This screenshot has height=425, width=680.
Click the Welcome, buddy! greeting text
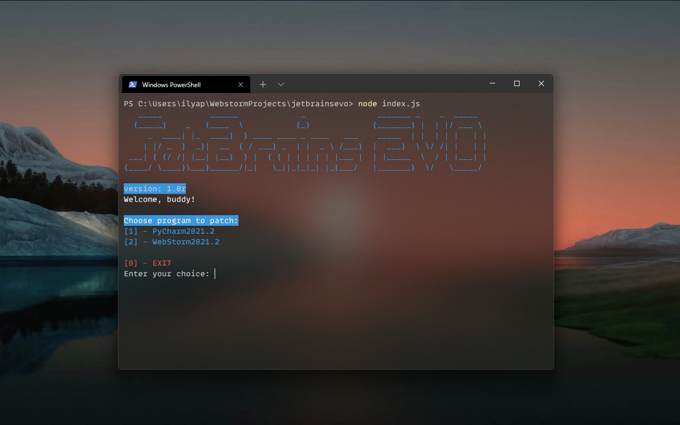click(x=159, y=199)
